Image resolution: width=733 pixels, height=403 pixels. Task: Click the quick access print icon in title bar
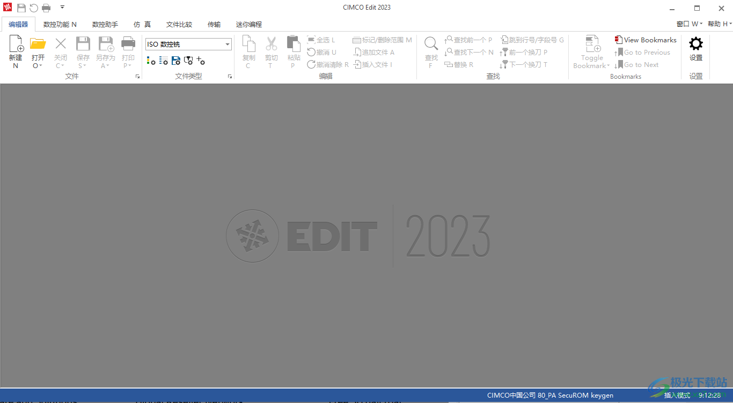[x=47, y=8]
